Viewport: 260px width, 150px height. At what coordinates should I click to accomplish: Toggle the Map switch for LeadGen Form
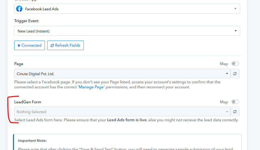pos(235,102)
